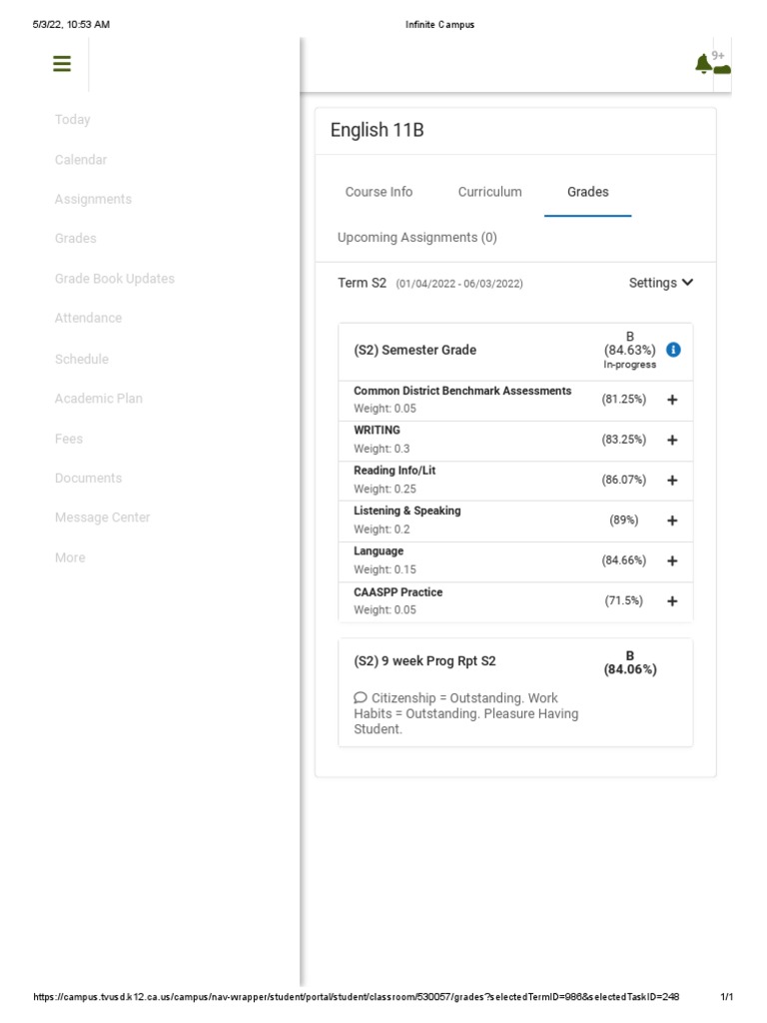Expand the CAASPP Practice category
The width and height of the screenshot is (767, 1023).
click(672, 601)
